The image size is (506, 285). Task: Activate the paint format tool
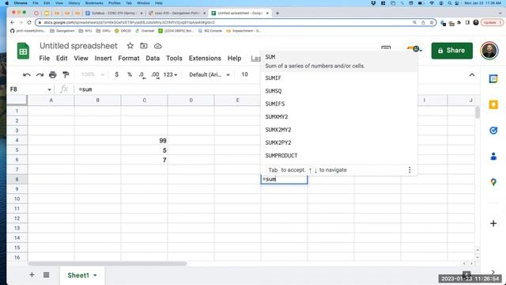[x=66, y=75]
